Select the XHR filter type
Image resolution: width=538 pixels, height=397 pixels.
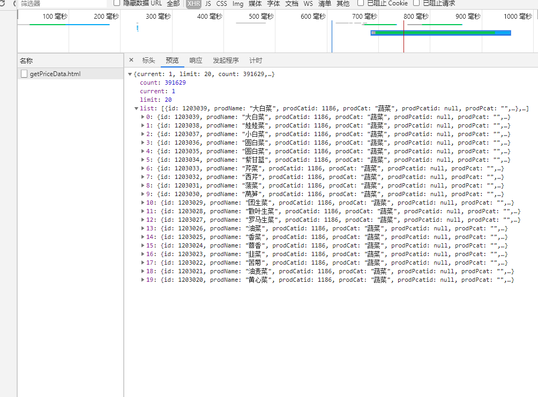coord(193,3)
